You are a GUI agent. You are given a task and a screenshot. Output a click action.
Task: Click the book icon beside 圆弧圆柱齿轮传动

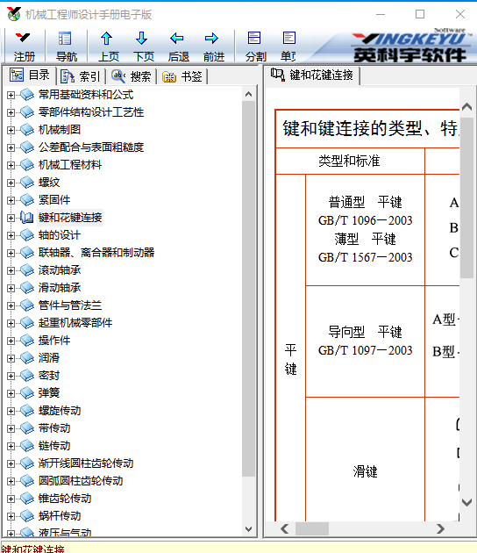(27, 481)
